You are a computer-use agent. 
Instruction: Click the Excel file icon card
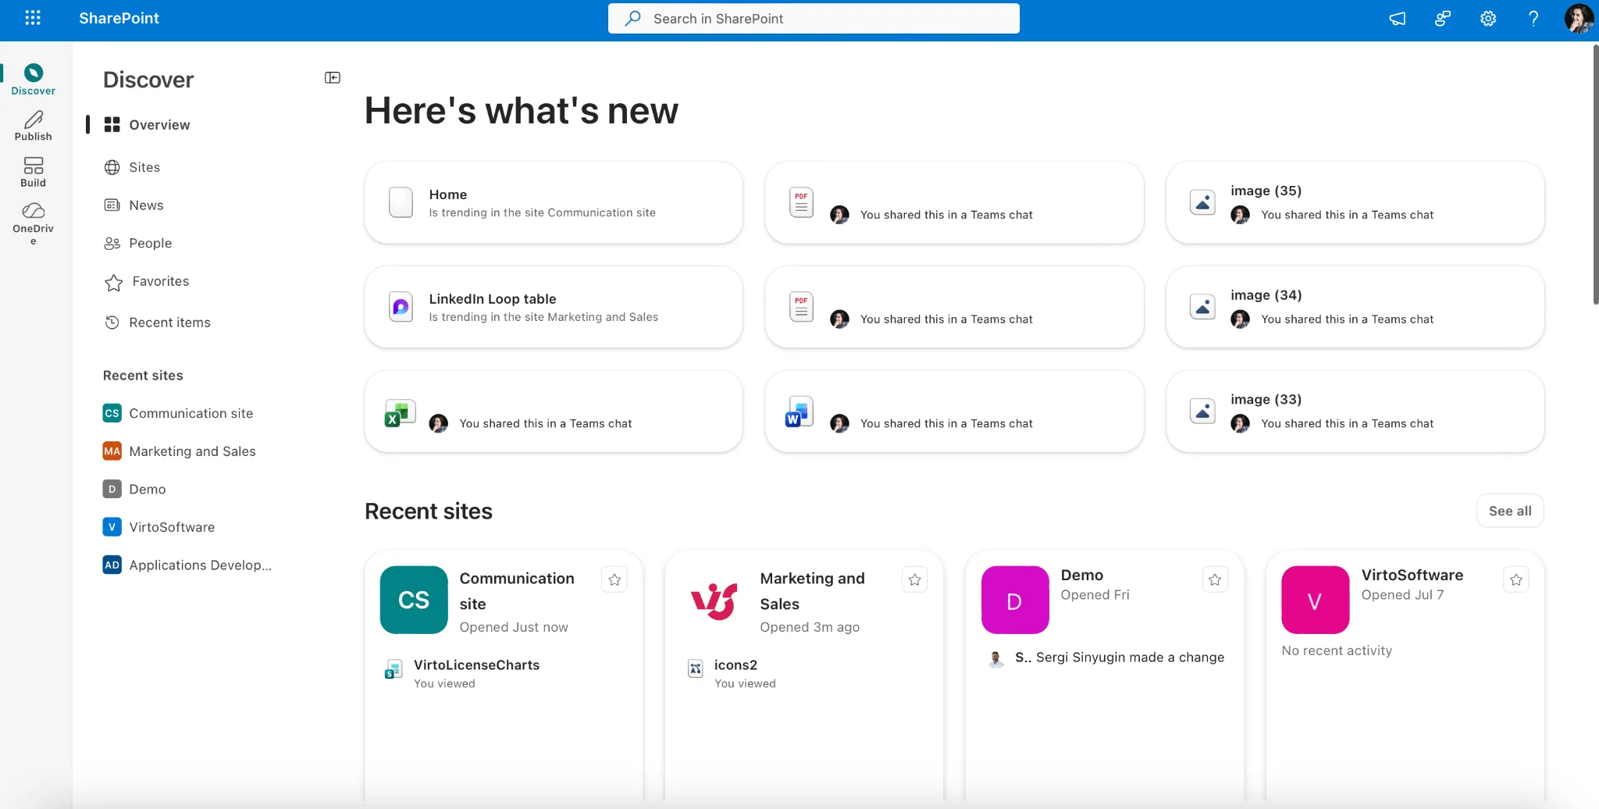[x=401, y=412]
